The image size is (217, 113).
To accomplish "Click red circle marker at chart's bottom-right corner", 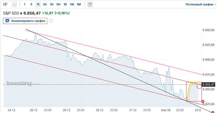I will [x=212, y=111].
